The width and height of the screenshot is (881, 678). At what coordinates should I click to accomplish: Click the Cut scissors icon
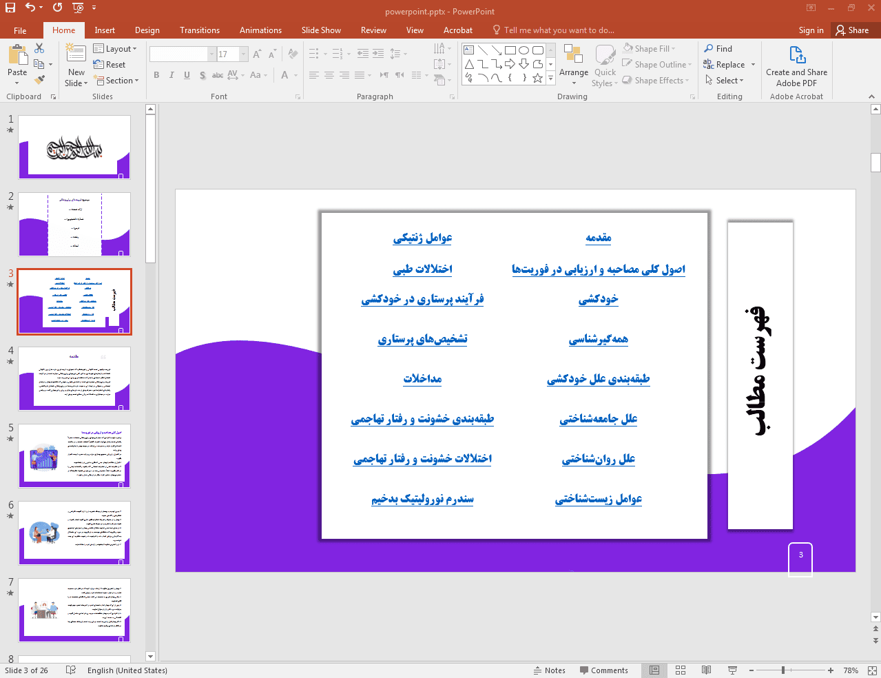[39, 48]
